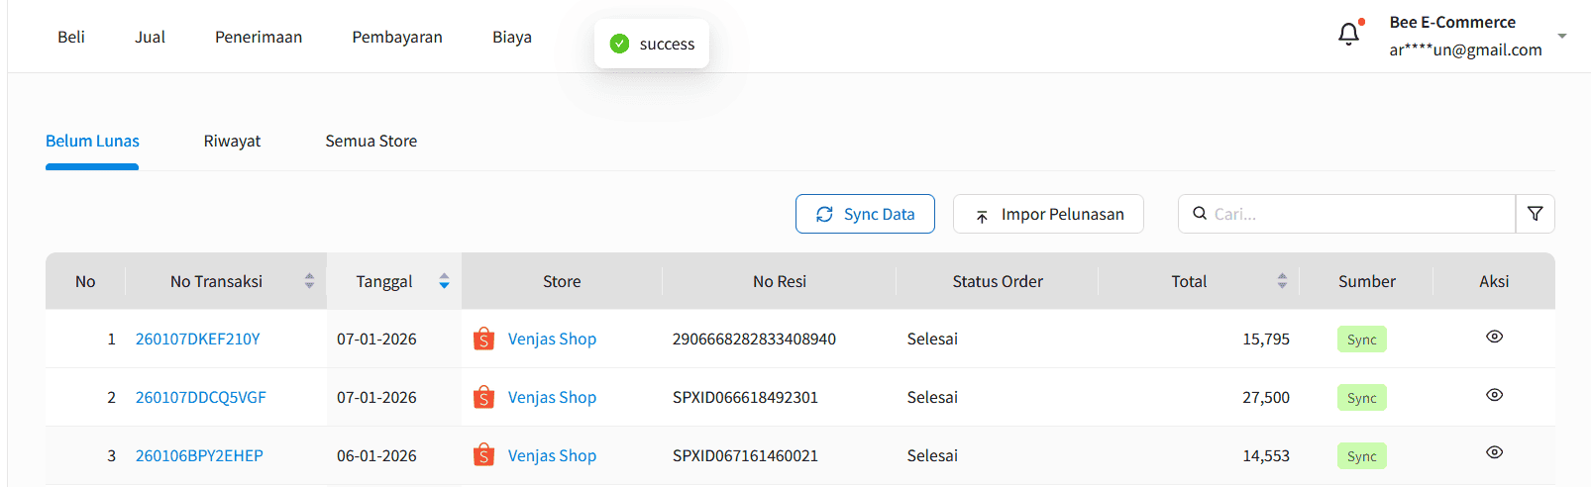
Task: Sort table by Tanggal arrows
Action: point(444,282)
